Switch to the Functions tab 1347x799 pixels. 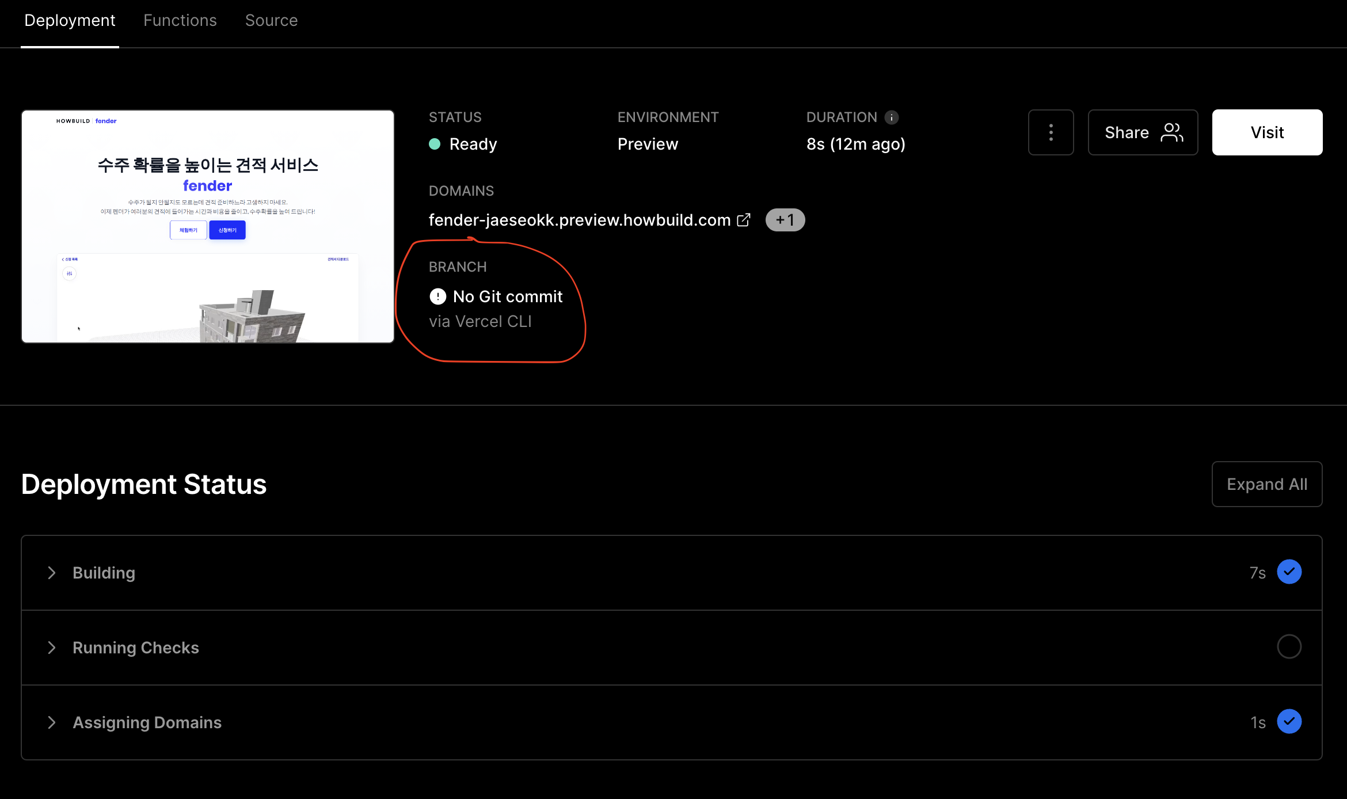180,20
